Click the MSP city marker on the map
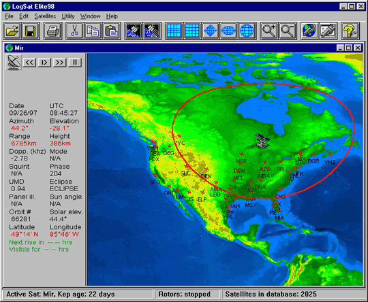Image resolution: width=368 pixels, height=302 pixels. tap(241, 154)
